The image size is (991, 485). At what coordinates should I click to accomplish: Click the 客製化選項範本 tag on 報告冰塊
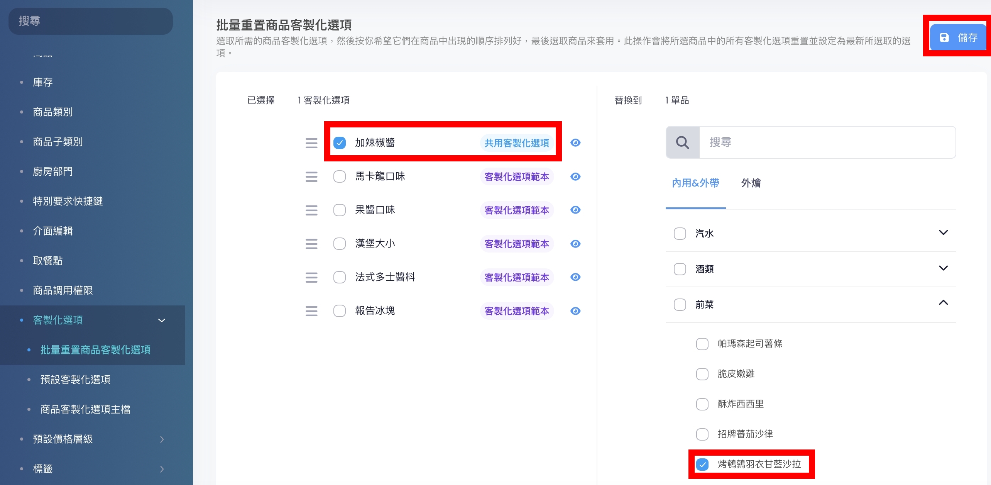[517, 311]
